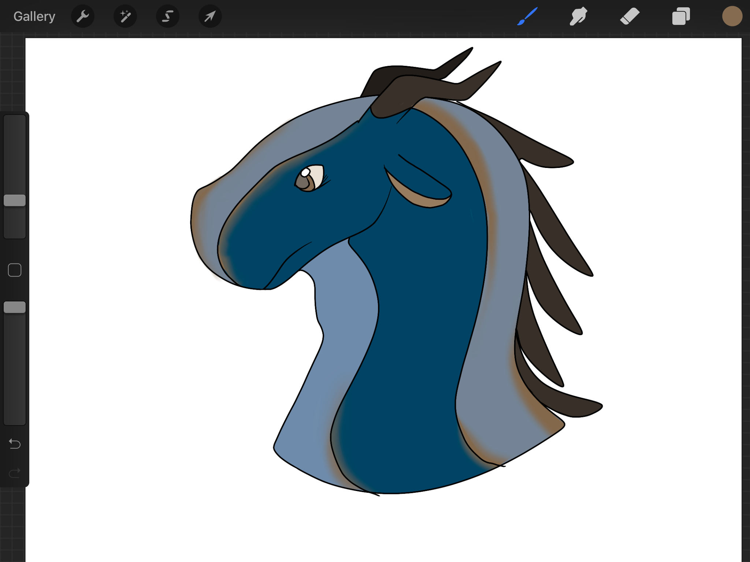Image resolution: width=750 pixels, height=562 pixels.
Task: Click the brush opacity slider handle
Action: (15, 307)
